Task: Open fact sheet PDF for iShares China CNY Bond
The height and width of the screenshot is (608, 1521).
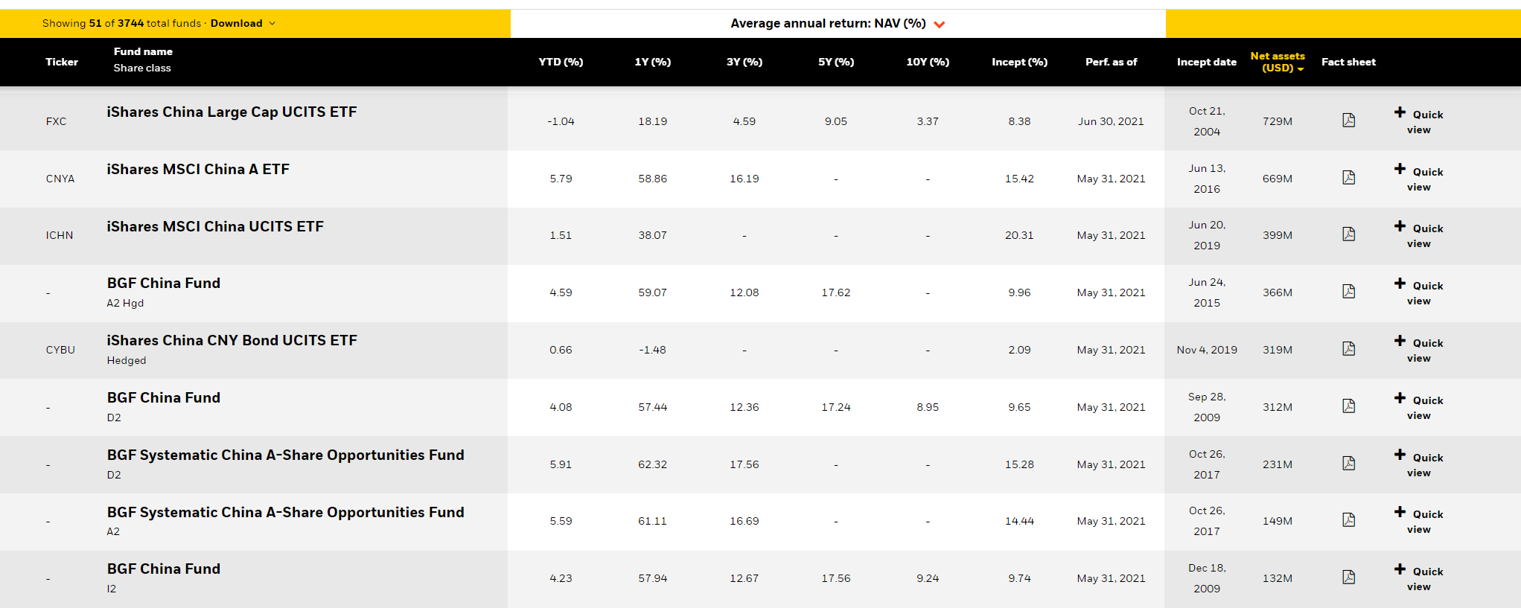Action: click(x=1348, y=349)
